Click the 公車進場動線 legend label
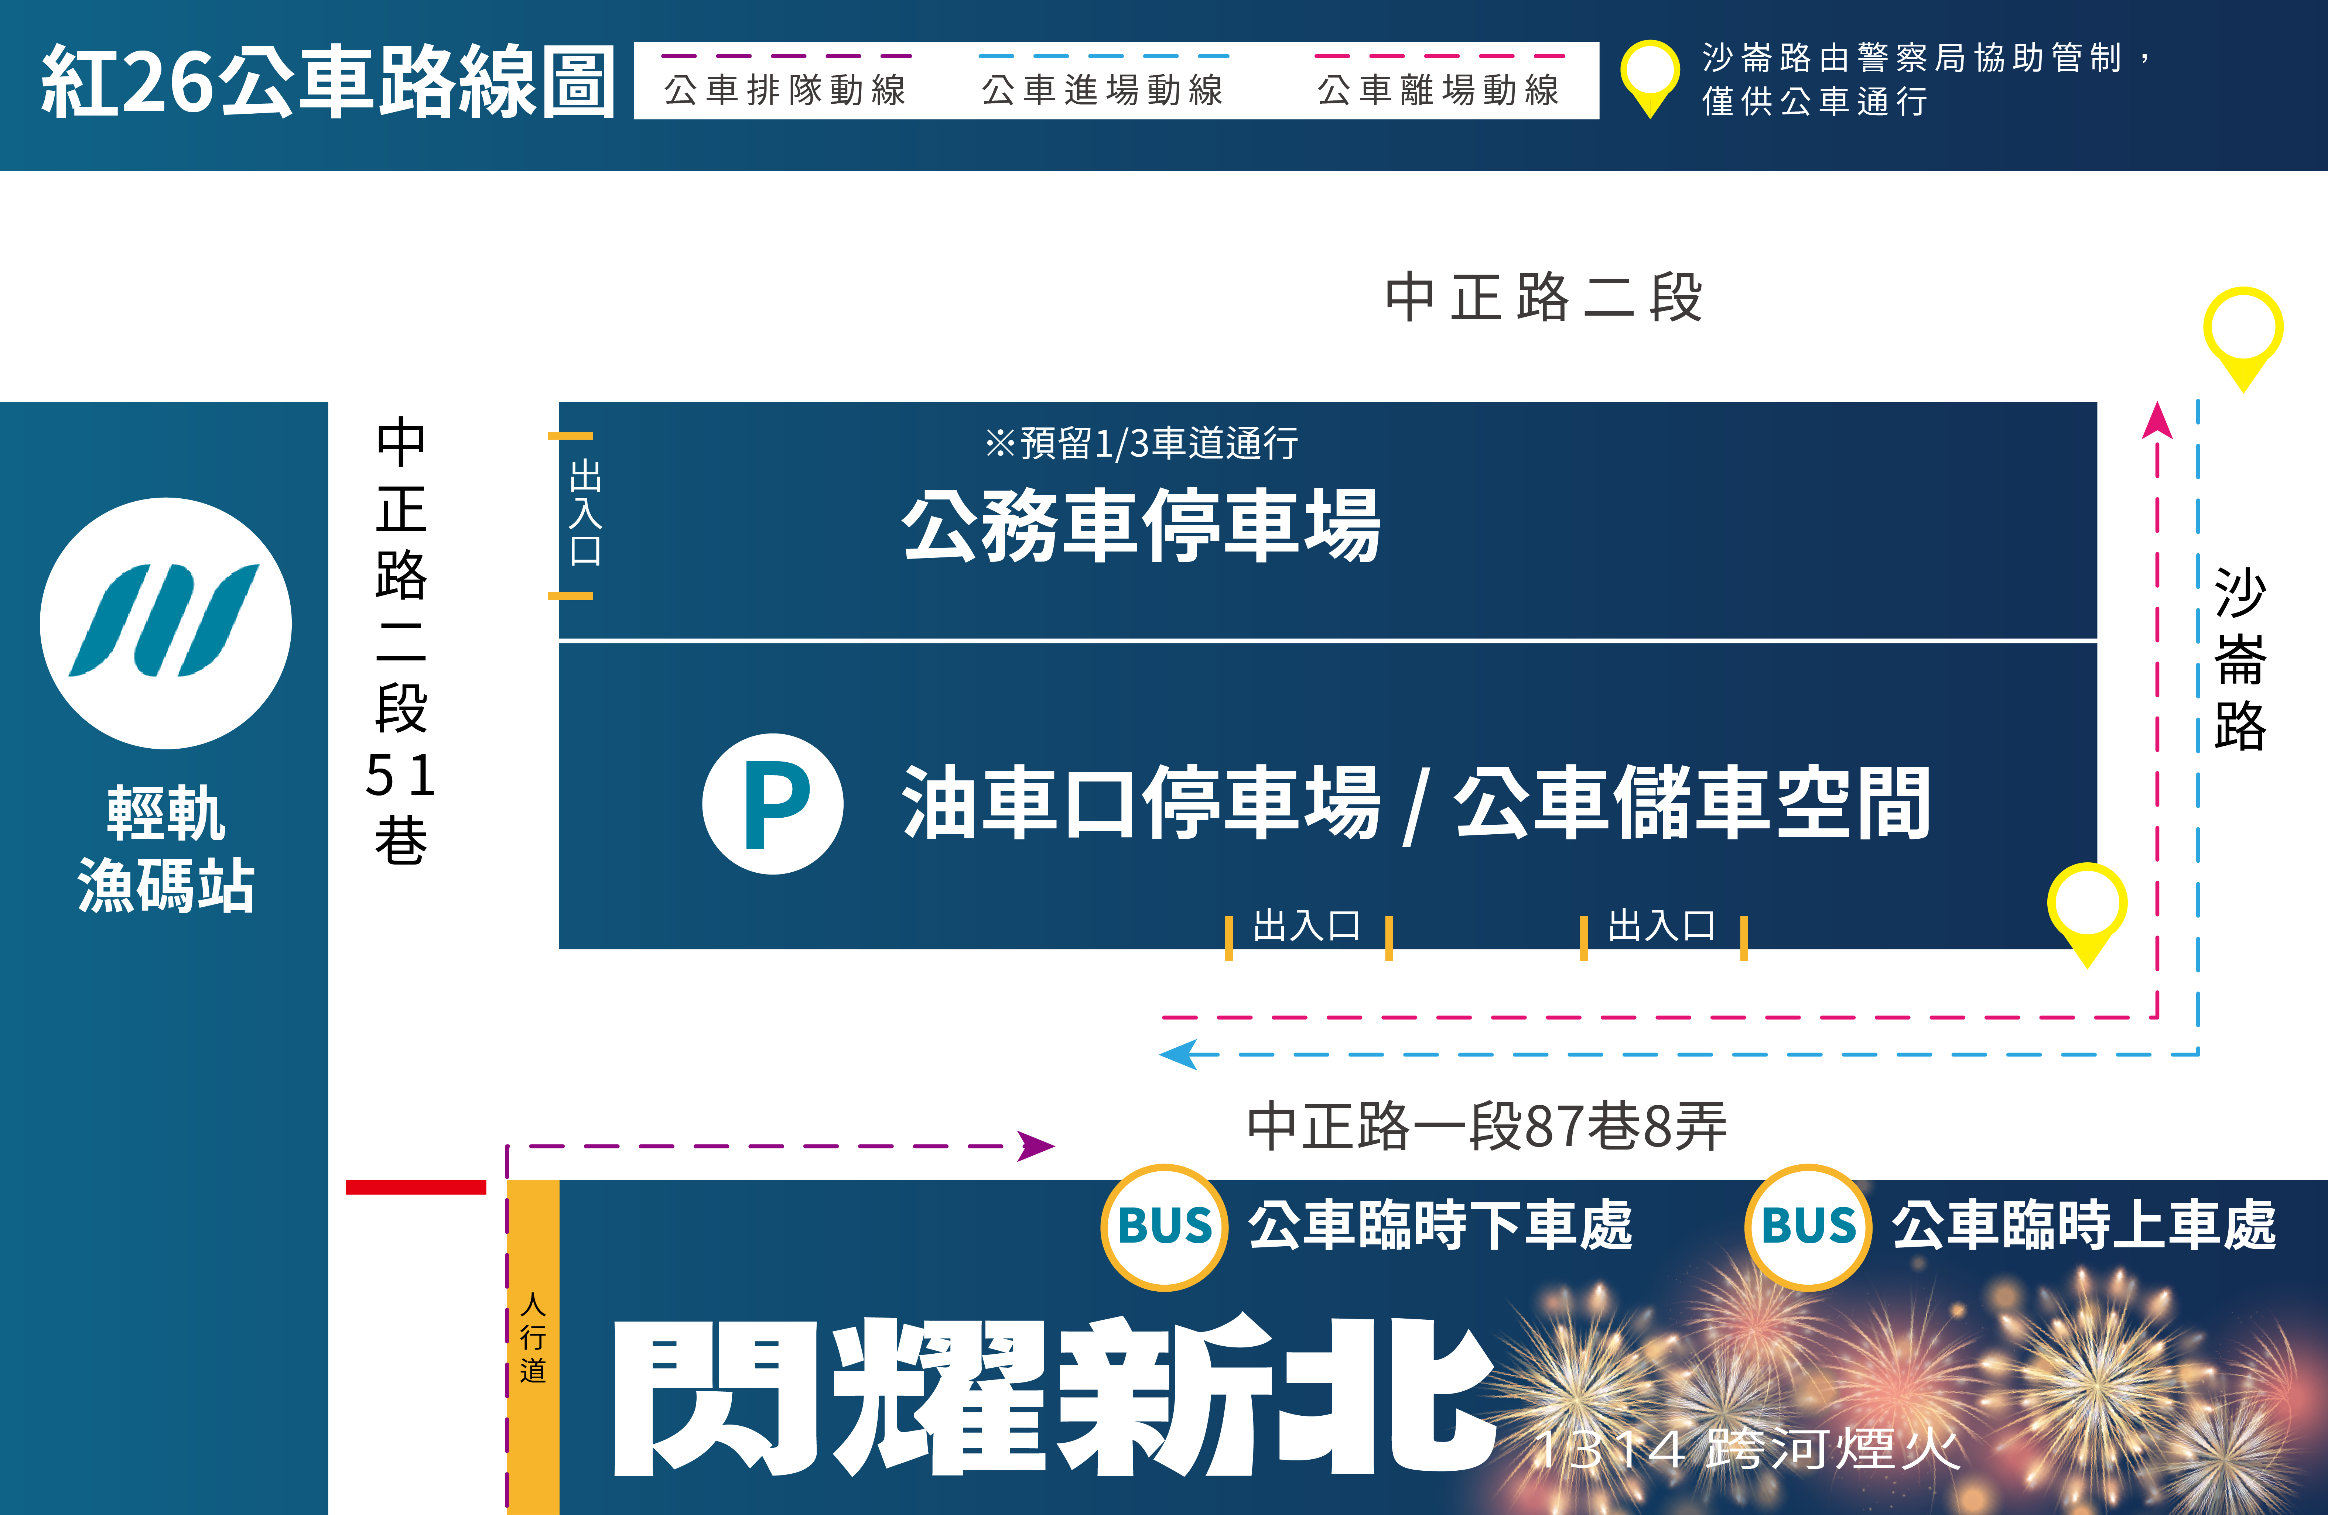Image resolution: width=2328 pixels, height=1515 pixels. coord(1103,90)
